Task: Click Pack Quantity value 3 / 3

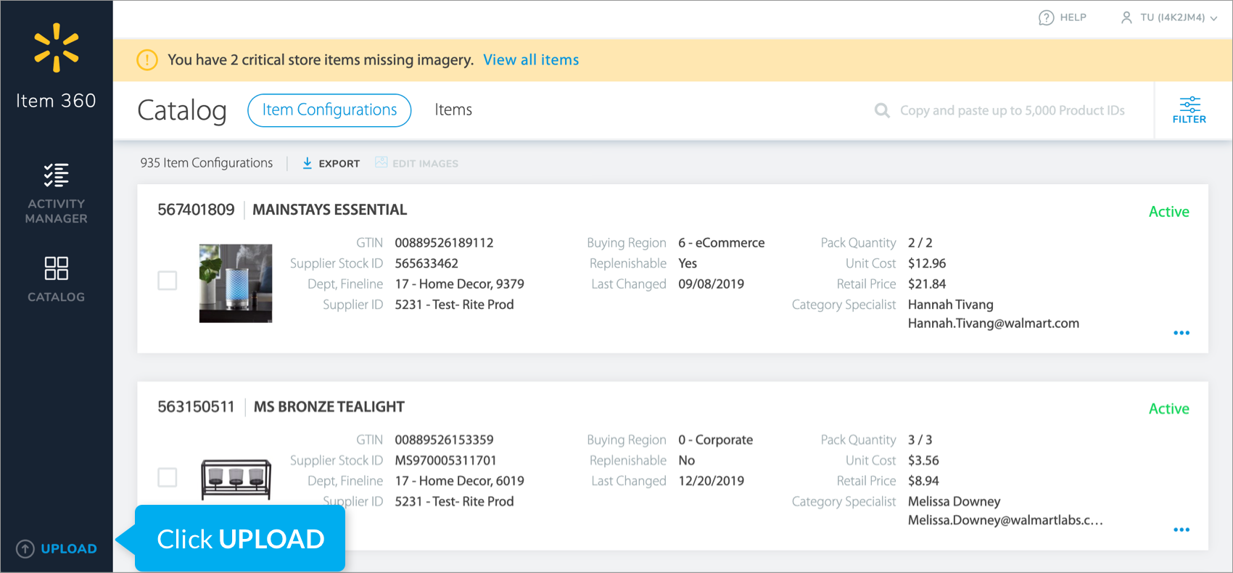Action: [920, 440]
